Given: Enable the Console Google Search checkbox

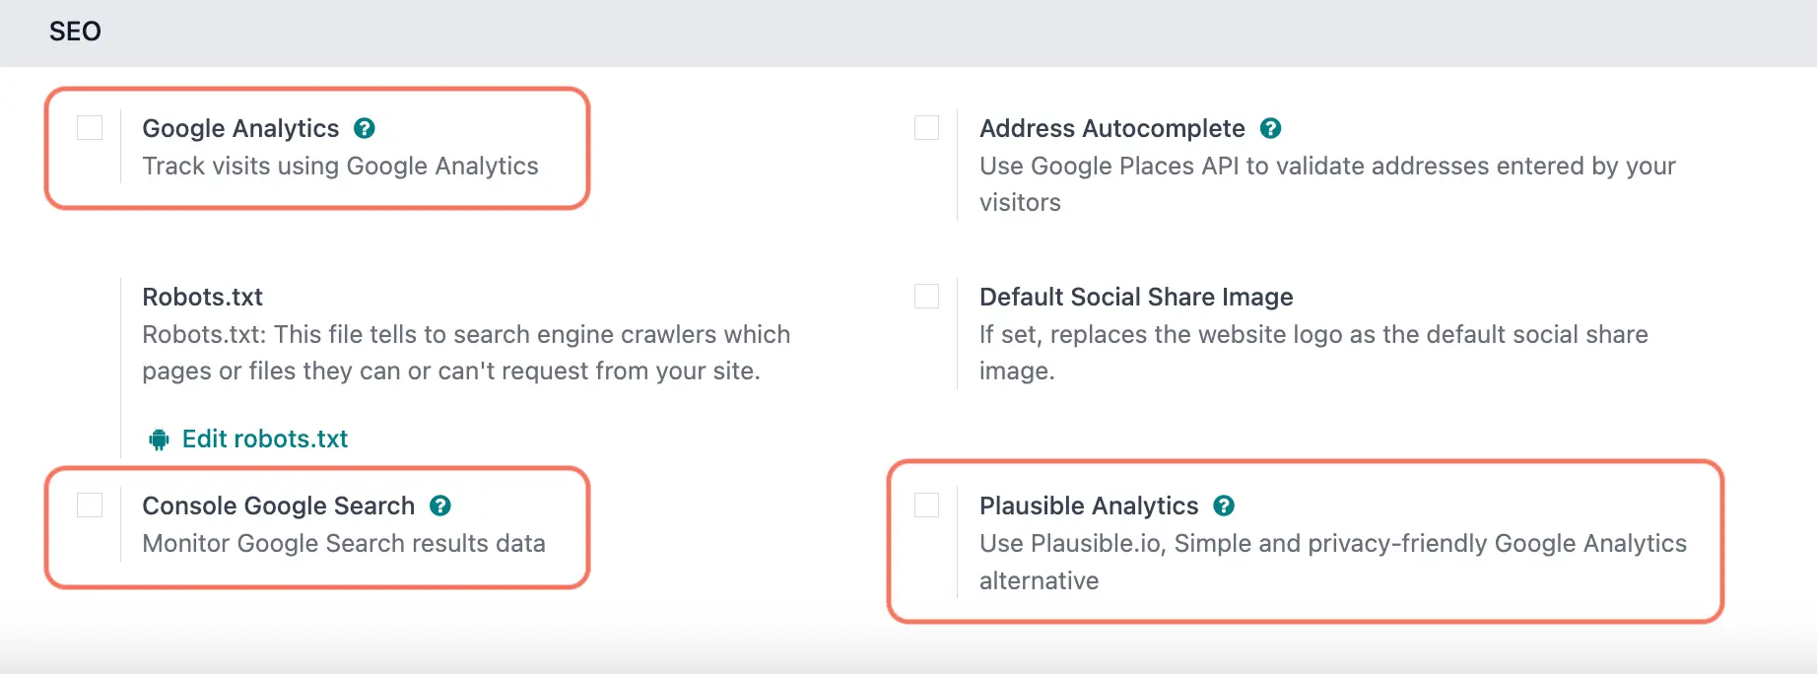Looking at the screenshot, I should tap(90, 505).
